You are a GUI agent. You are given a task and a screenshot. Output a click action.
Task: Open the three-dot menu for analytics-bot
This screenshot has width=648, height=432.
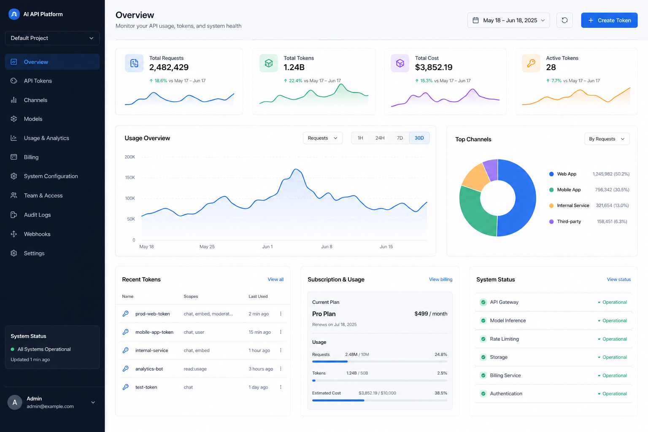(281, 369)
